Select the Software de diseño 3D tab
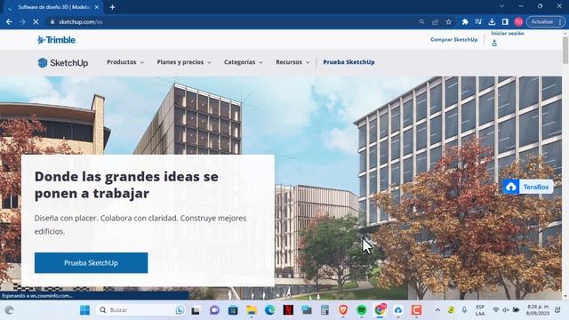This screenshot has height=320, width=569. point(53,7)
